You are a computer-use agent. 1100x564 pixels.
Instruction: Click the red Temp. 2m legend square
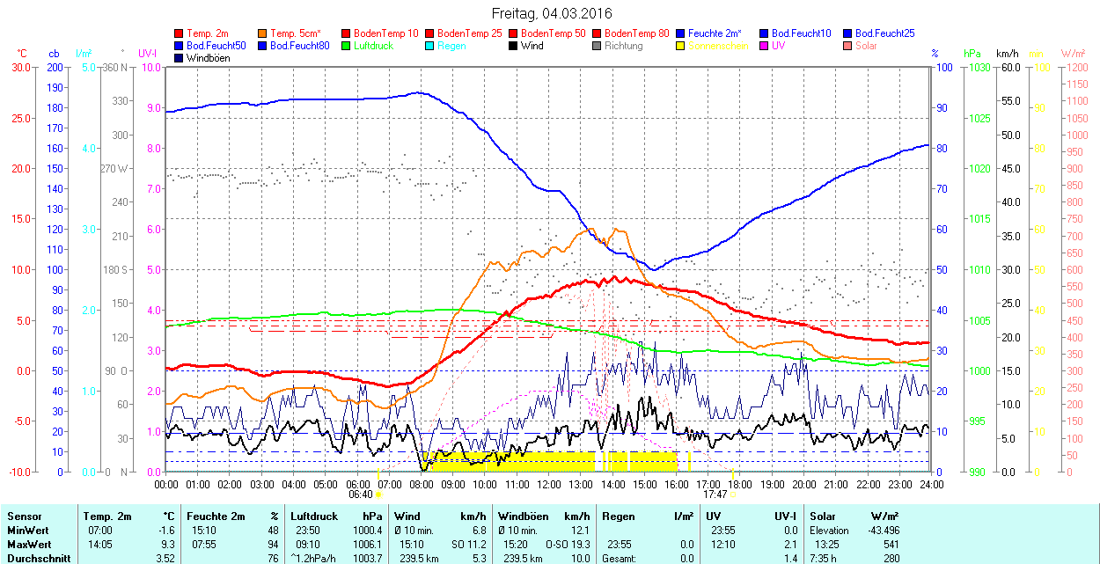[180, 33]
